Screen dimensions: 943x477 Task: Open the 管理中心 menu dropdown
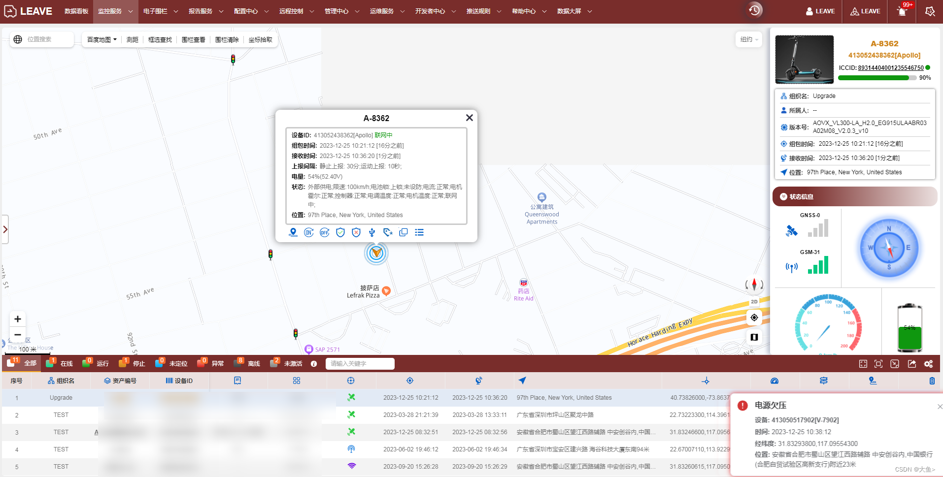tap(342, 11)
